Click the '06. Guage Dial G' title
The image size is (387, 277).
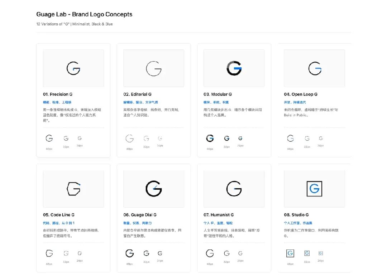[x=140, y=215]
